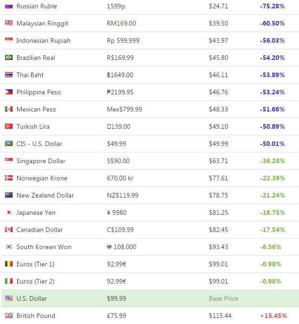Click the New Zealand Dollar -21.24% value
The image size is (299, 324).
[x=272, y=195]
